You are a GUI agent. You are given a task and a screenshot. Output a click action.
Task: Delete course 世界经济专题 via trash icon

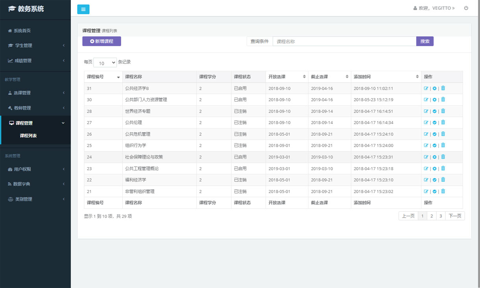443,111
